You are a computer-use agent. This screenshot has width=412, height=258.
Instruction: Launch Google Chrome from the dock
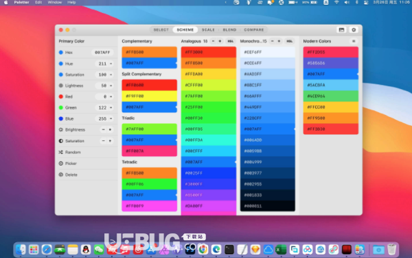click(203, 249)
